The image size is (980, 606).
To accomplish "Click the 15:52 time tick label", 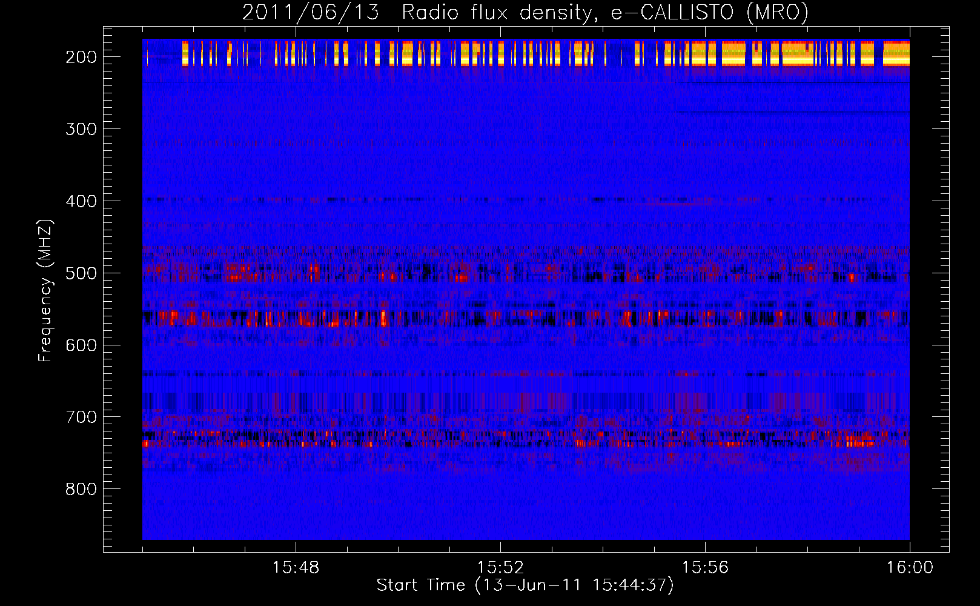I will click(x=500, y=568).
